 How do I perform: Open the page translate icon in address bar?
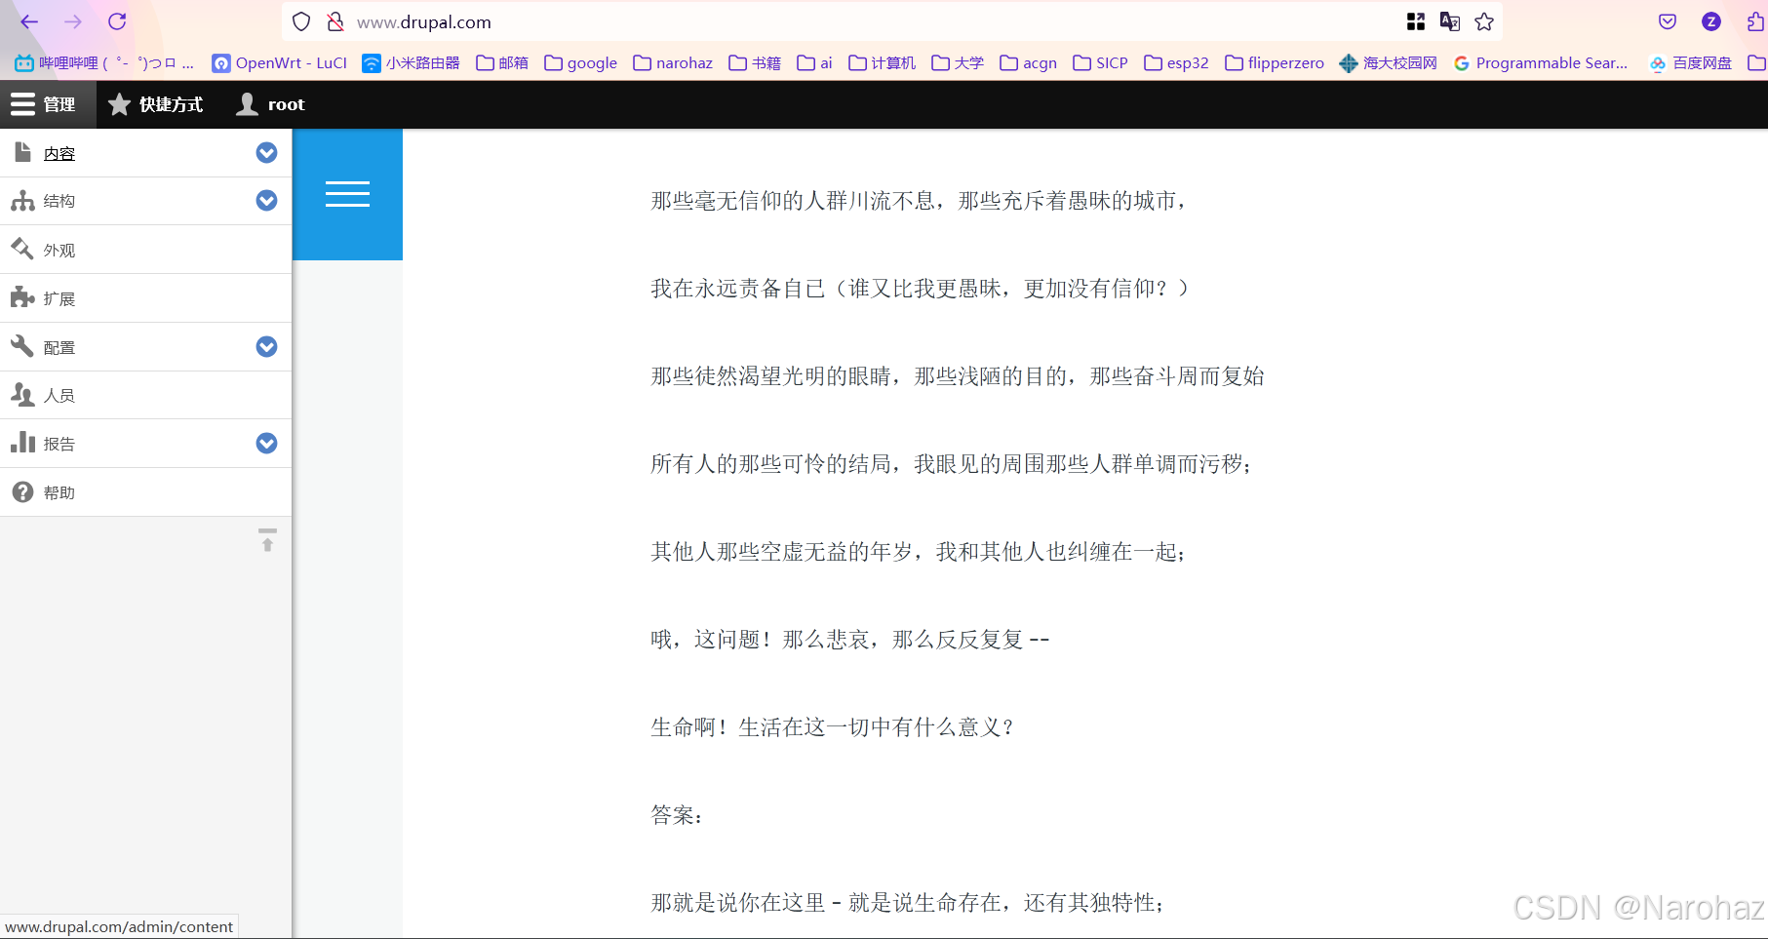[1450, 20]
